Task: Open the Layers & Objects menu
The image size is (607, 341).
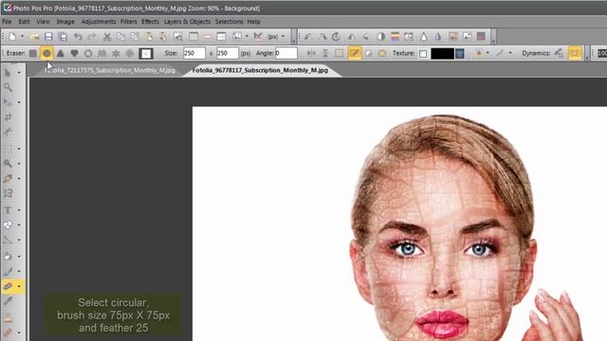Action: tap(188, 22)
